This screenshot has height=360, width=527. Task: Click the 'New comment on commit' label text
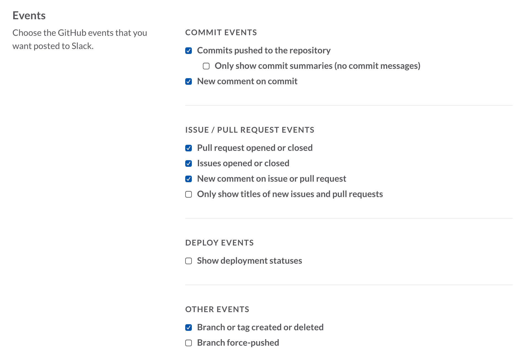(247, 81)
